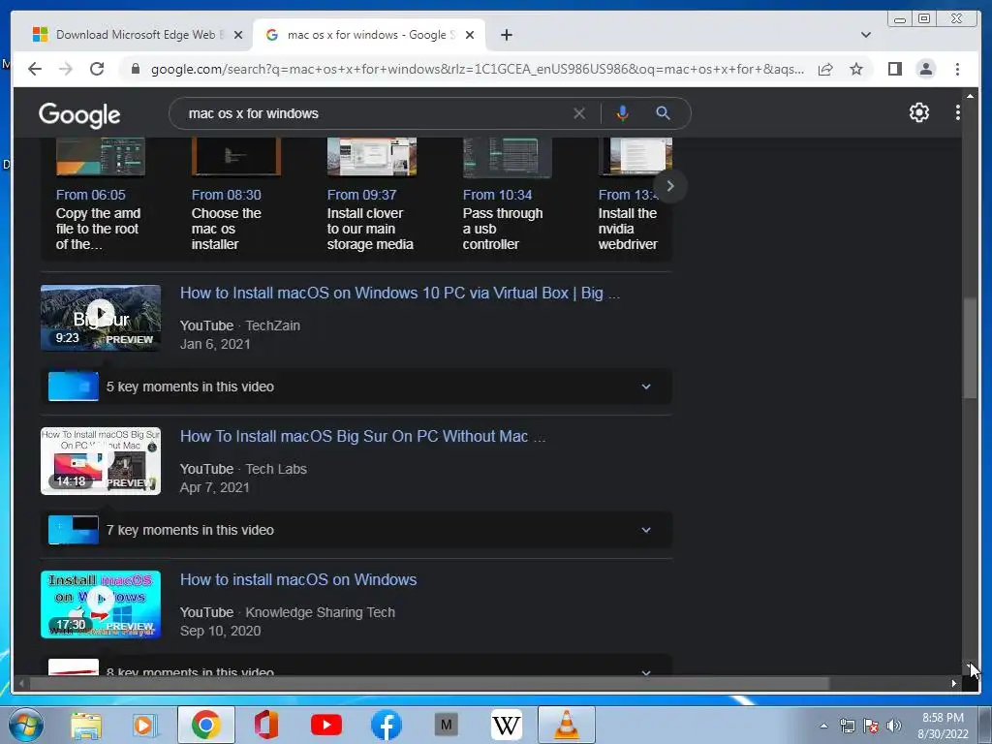Click the horizontal scrollbar thumb
This screenshot has width=992, height=744.
429,683
